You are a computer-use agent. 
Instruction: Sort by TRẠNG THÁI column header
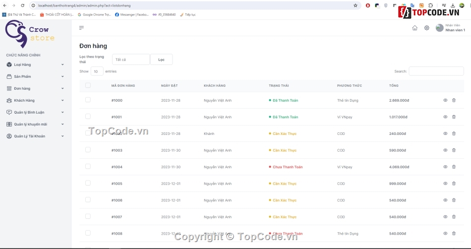point(279,86)
